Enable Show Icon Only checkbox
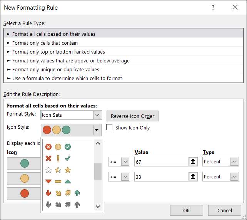 click(109, 128)
